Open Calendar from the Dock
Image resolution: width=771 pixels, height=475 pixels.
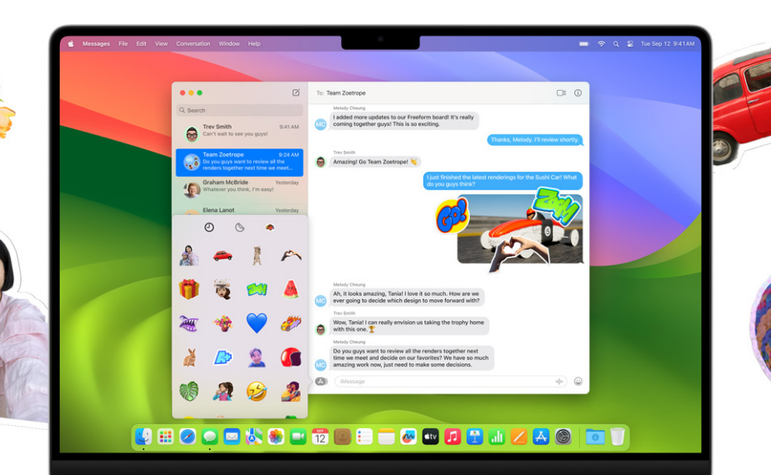point(320,436)
